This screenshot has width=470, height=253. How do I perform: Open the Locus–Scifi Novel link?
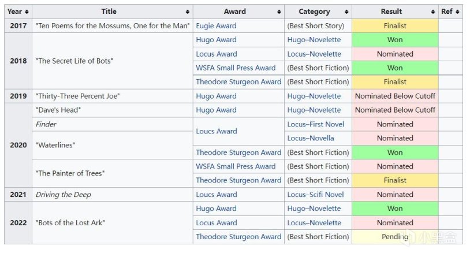(315, 195)
